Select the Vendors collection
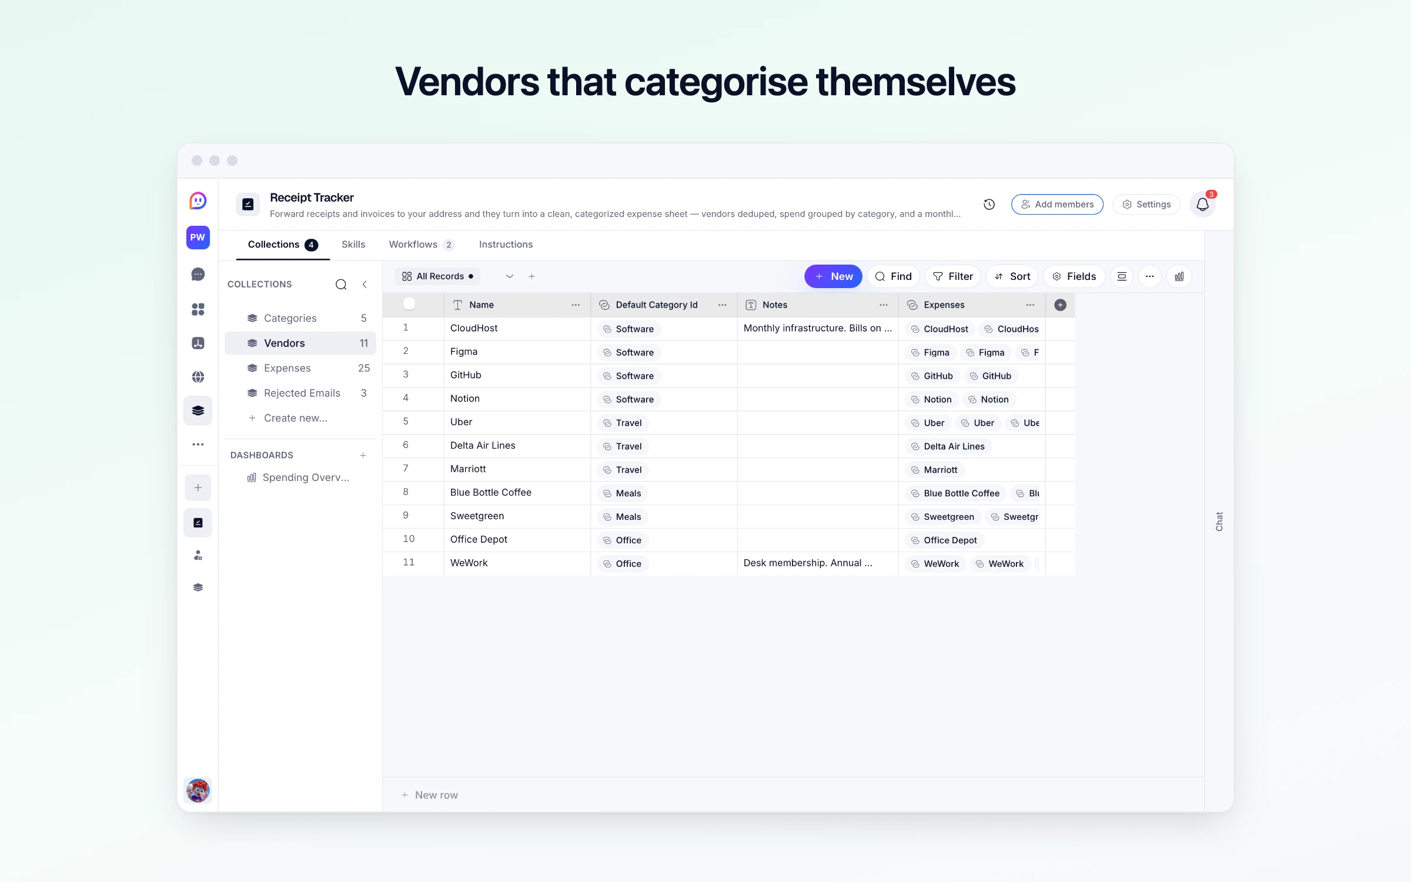This screenshot has height=882, width=1411. (x=300, y=343)
